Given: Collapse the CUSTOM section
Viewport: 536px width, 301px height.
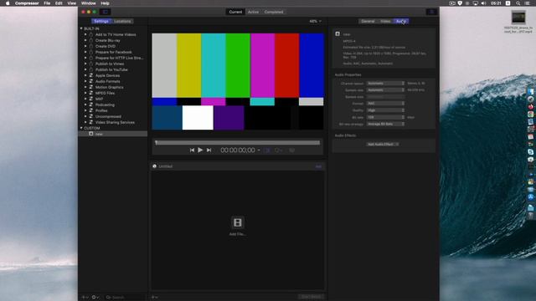Looking at the screenshot, I should 81,128.
